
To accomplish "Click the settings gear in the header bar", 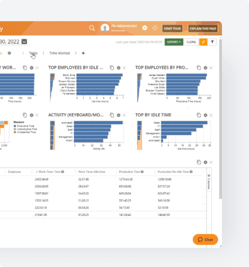I will (144, 28).
